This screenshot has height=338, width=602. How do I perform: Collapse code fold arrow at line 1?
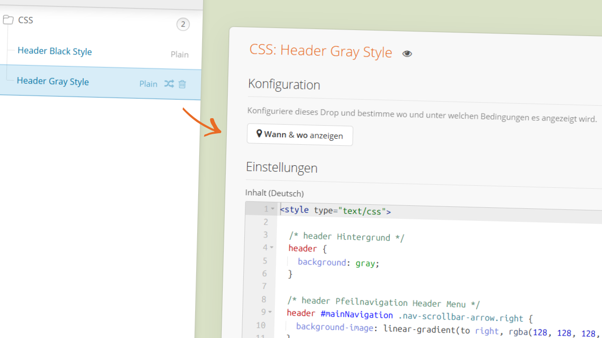tap(272, 209)
